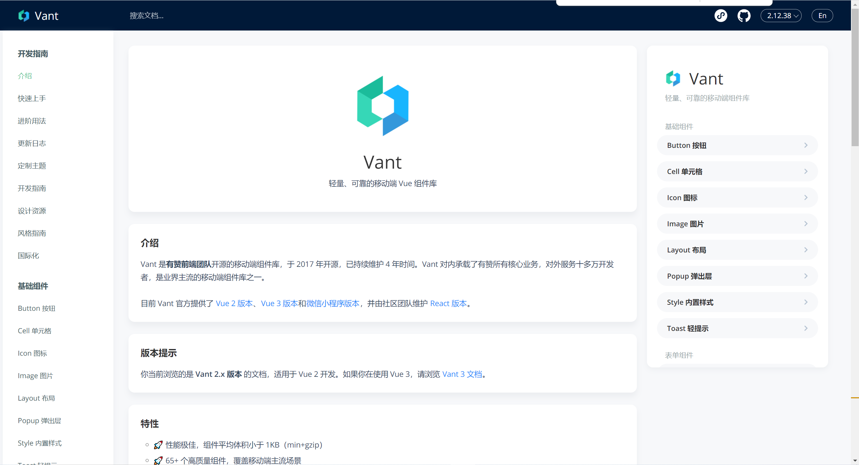
Task: Go to 定制主题 sidebar entry
Action: [32, 166]
